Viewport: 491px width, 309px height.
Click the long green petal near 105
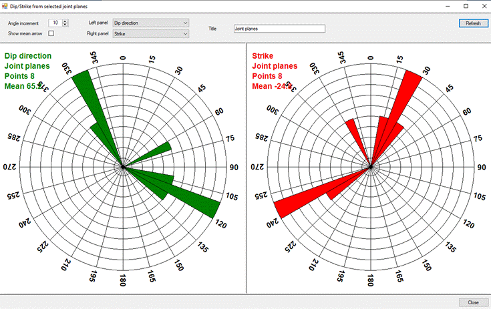[x=194, y=199]
